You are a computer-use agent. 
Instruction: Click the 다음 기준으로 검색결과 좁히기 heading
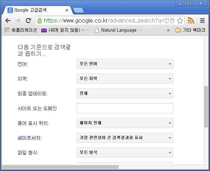tap(44, 51)
